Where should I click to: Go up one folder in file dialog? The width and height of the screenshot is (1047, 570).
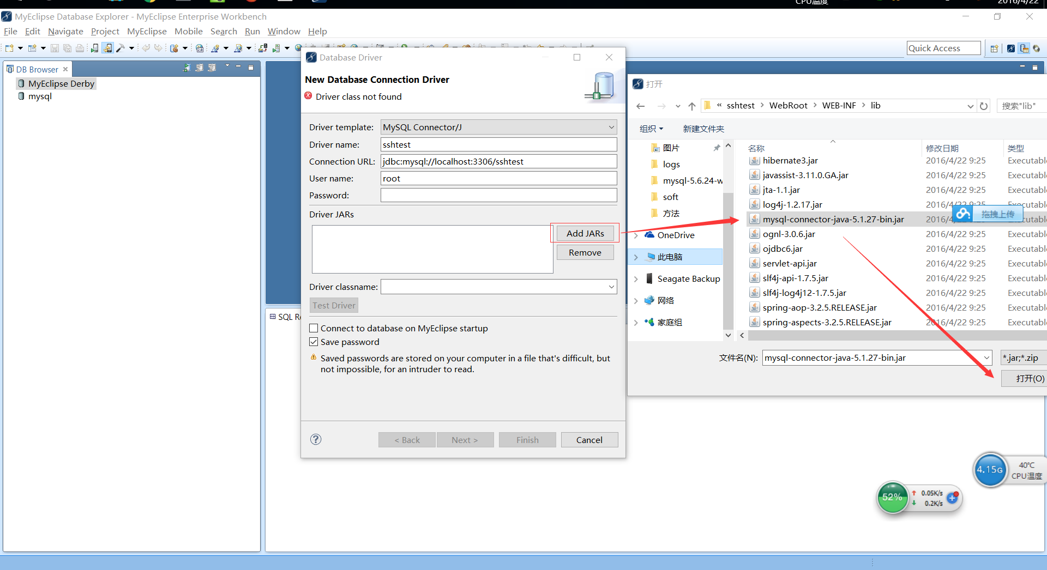[x=691, y=106]
